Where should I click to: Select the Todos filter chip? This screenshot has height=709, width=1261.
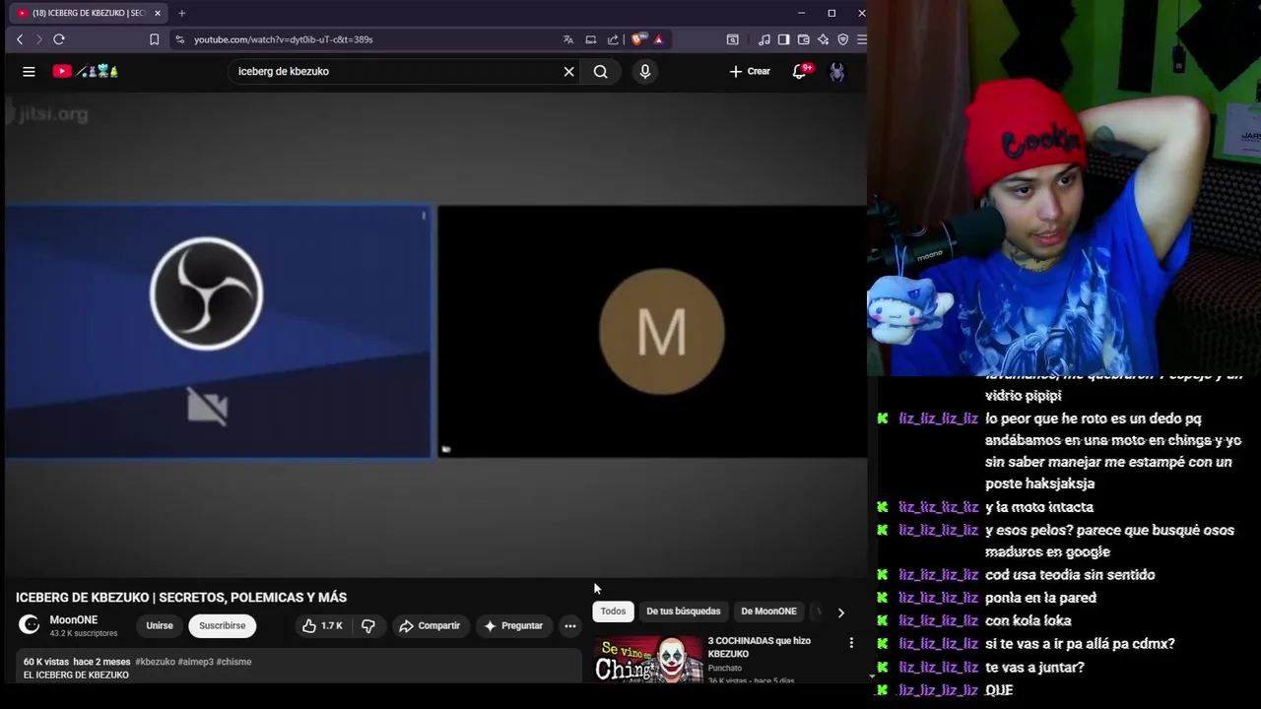613,612
